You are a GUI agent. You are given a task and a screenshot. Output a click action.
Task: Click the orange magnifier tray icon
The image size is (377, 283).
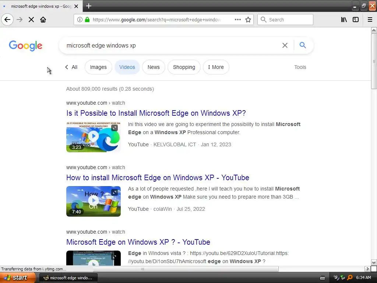pos(350,278)
